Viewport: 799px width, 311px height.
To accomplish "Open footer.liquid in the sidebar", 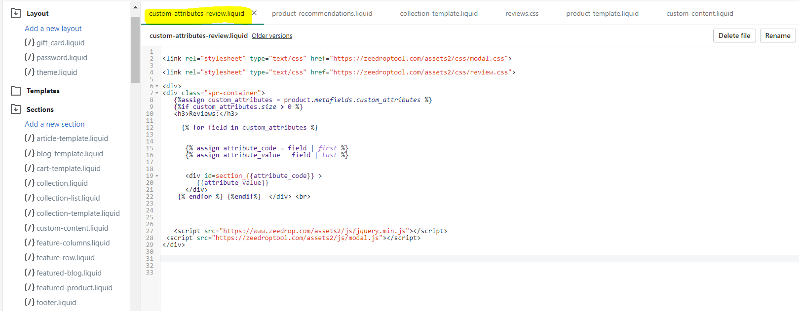I will pyautogui.click(x=56, y=303).
